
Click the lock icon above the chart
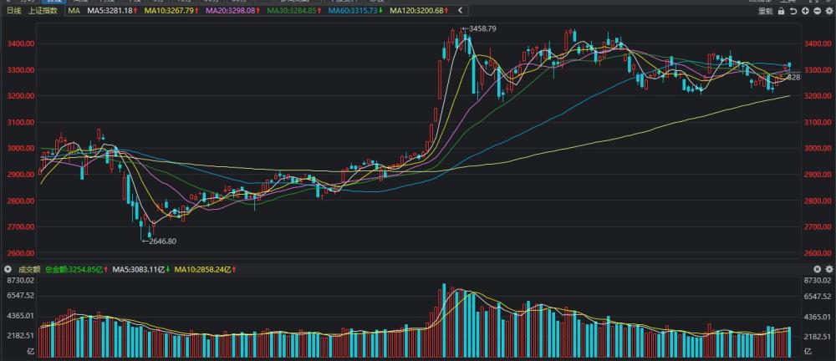pyautogui.click(x=782, y=12)
